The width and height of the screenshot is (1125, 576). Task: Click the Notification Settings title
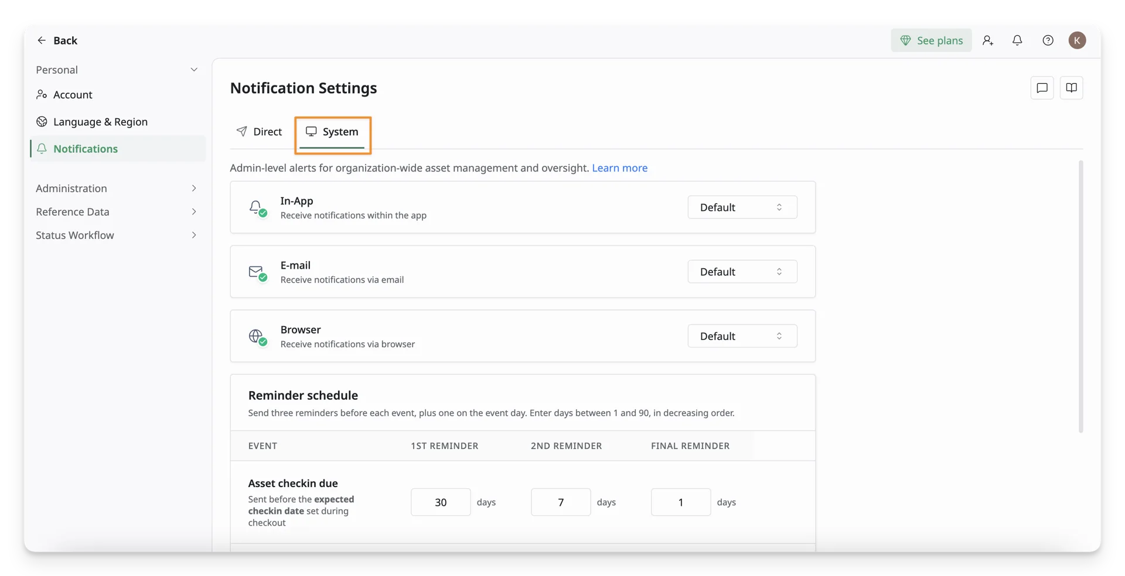pos(304,88)
